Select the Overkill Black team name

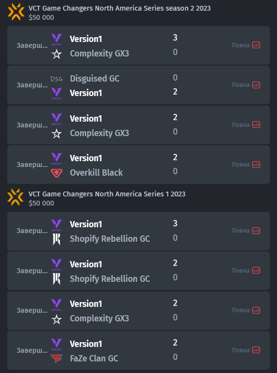pyautogui.click(x=96, y=172)
